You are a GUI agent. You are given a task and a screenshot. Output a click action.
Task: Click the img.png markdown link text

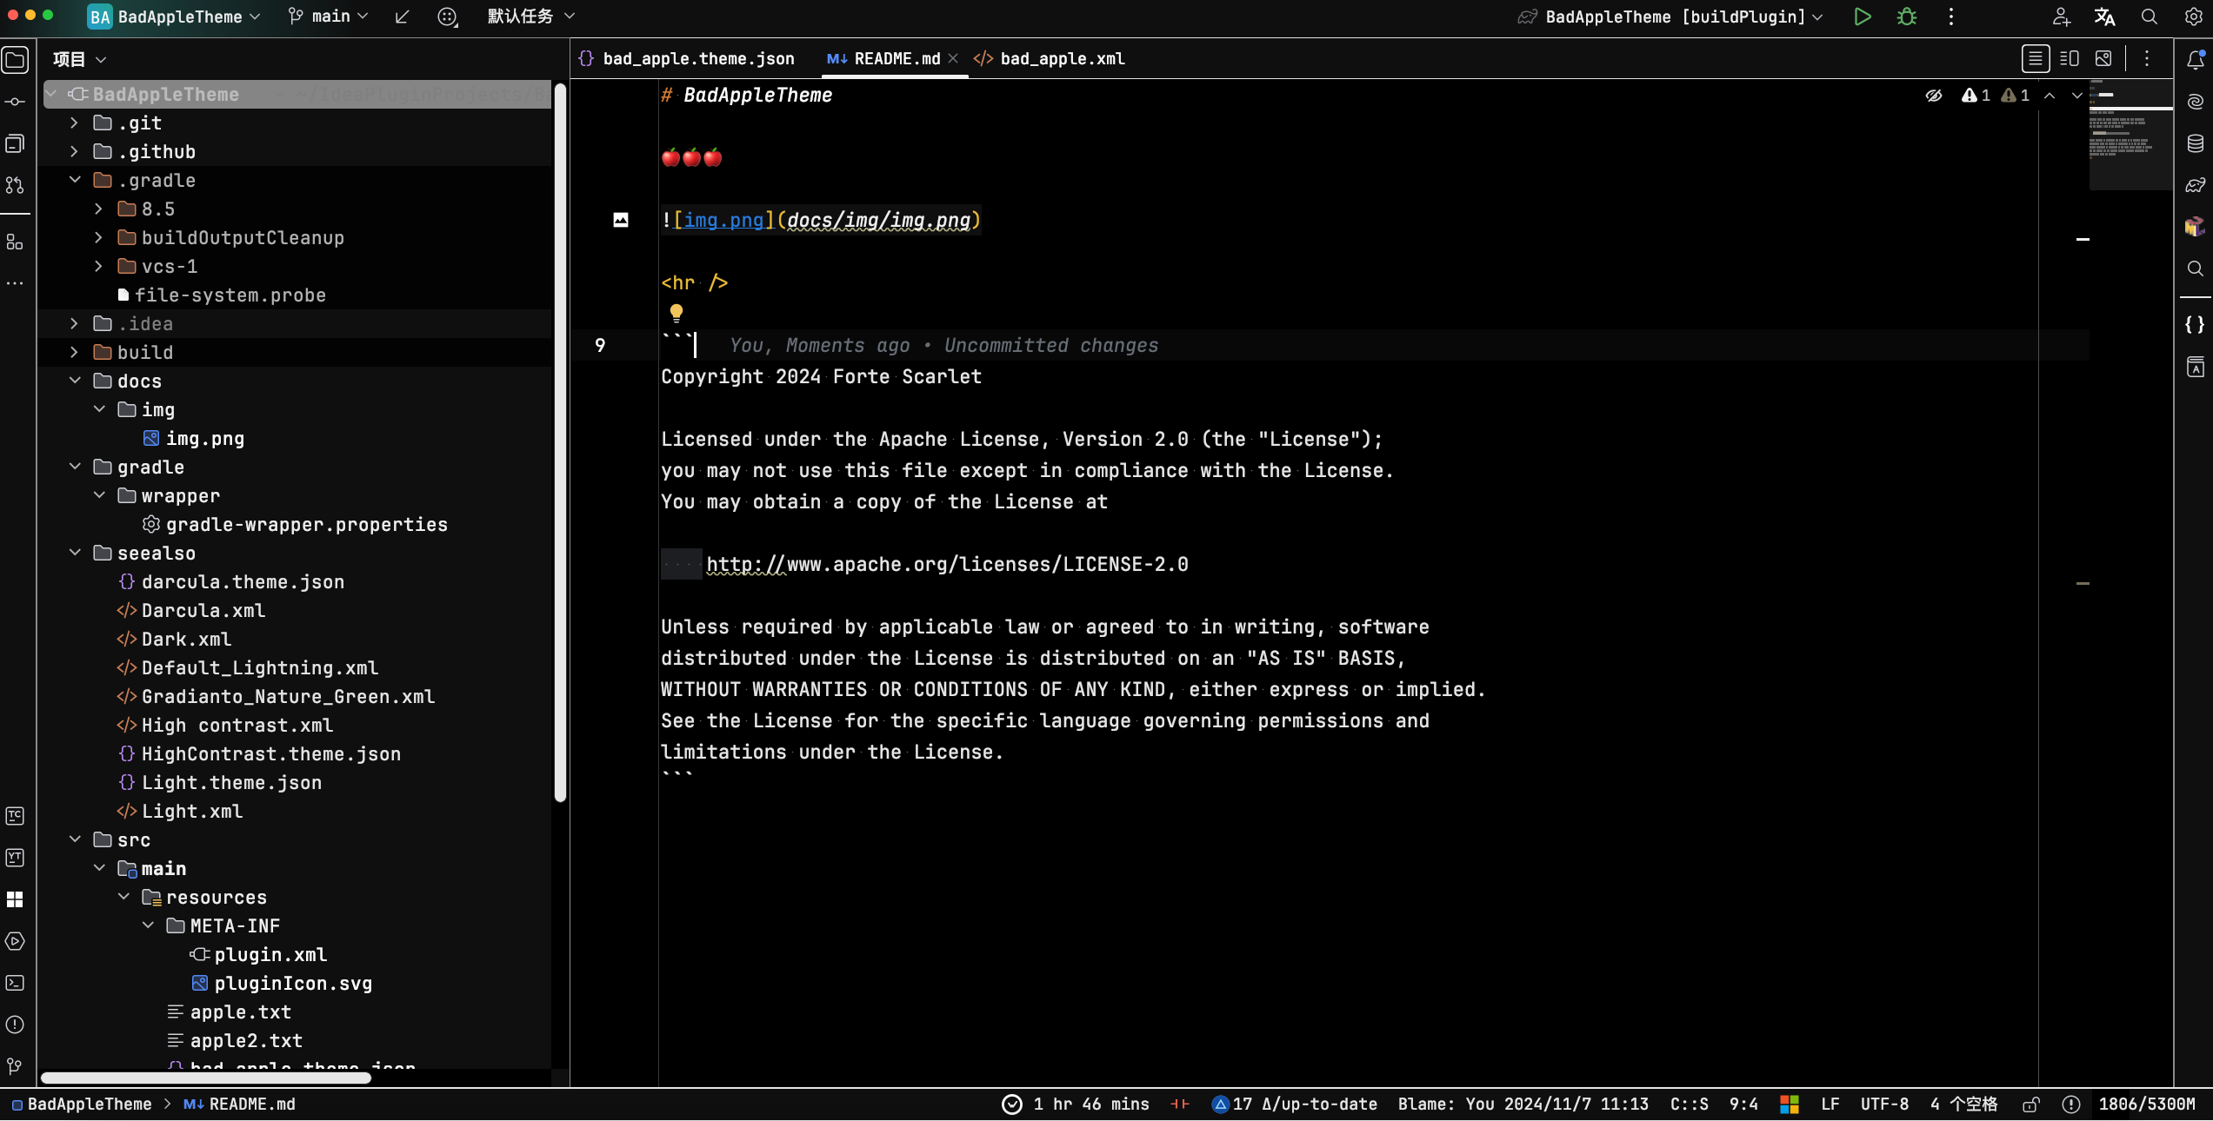tap(723, 221)
